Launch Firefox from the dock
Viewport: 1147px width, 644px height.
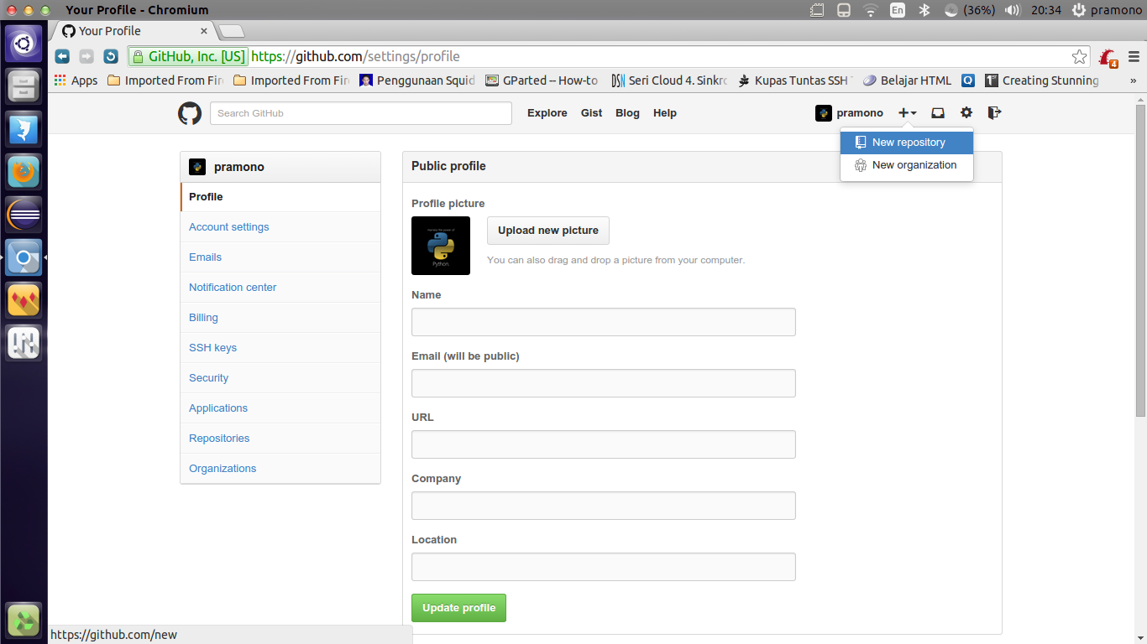tap(24, 173)
